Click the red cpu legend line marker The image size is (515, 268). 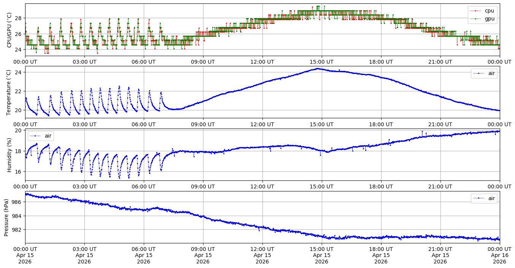click(x=476, y=11)
